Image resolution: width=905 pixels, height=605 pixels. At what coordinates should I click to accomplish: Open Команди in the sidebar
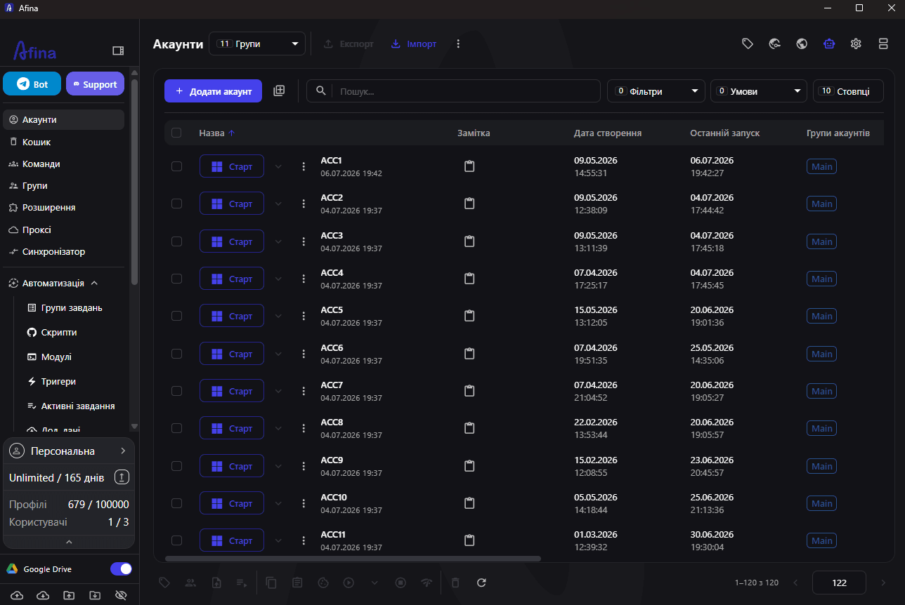click(x=63, y=164)
